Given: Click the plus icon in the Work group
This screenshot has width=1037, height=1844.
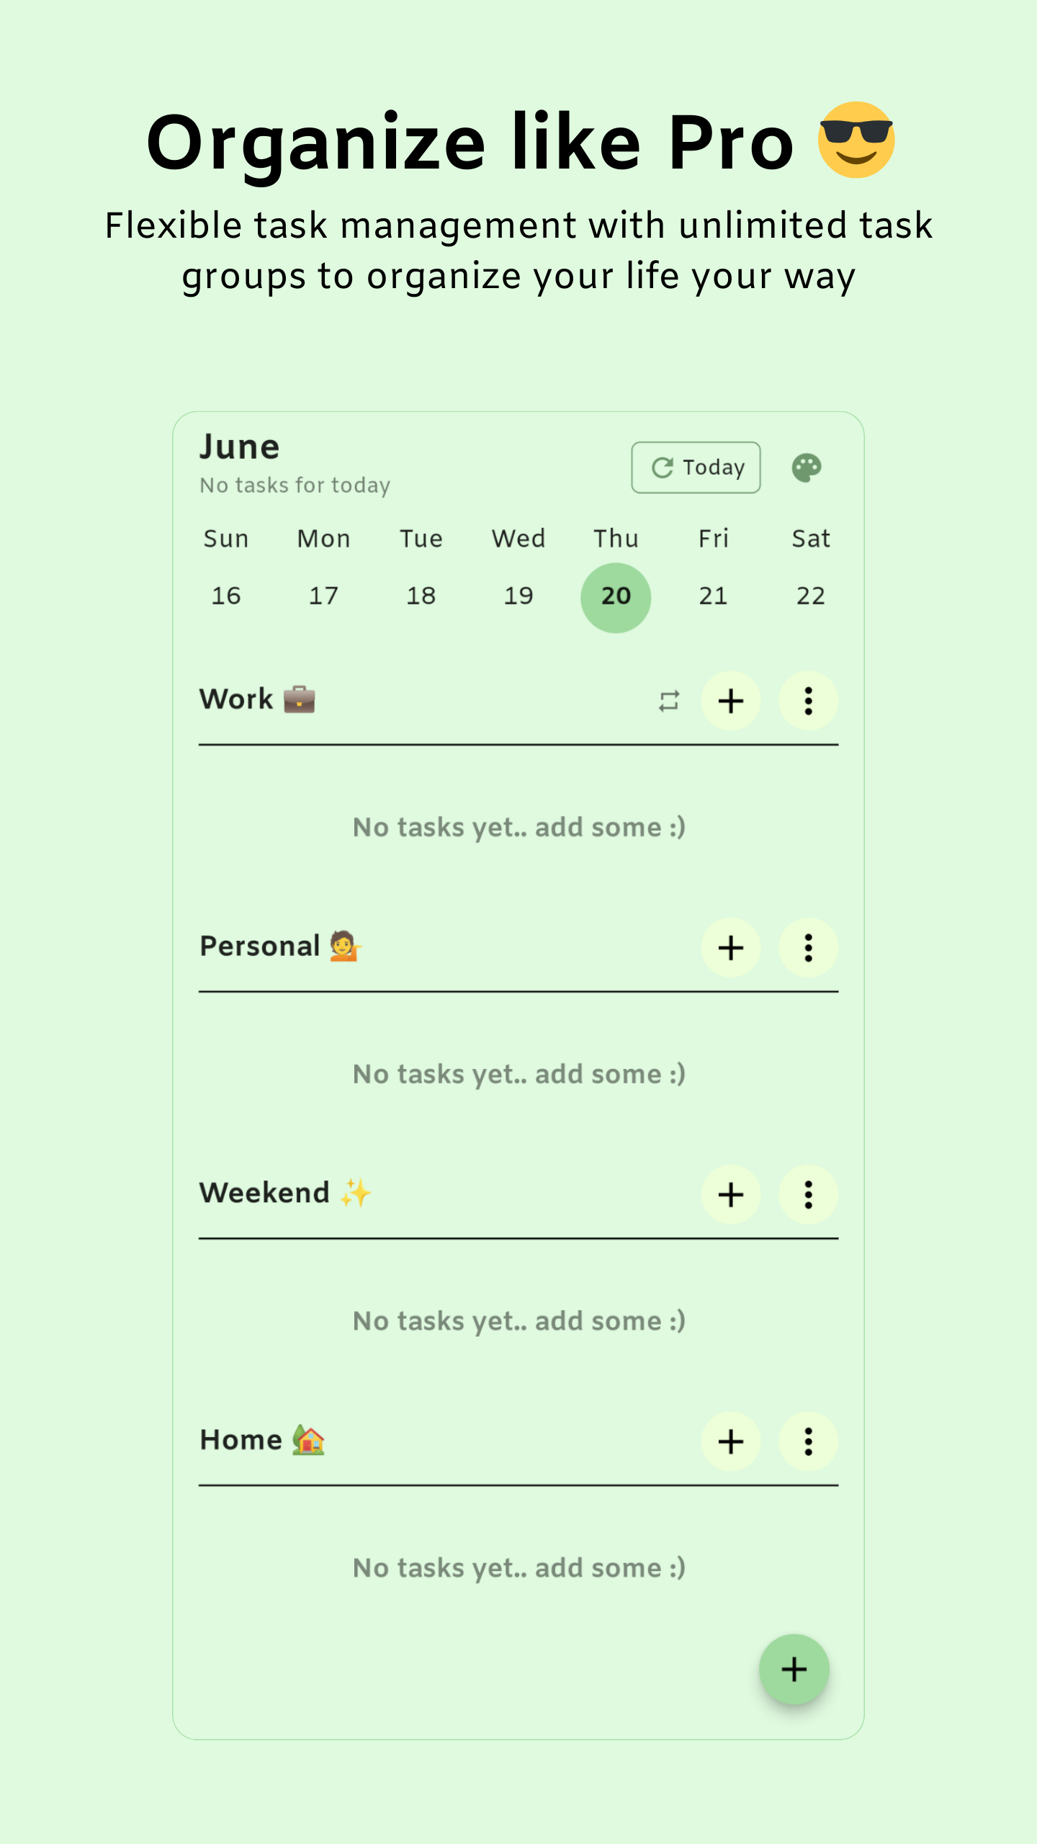Looking at the screenshot, I should tap(731, 701).
